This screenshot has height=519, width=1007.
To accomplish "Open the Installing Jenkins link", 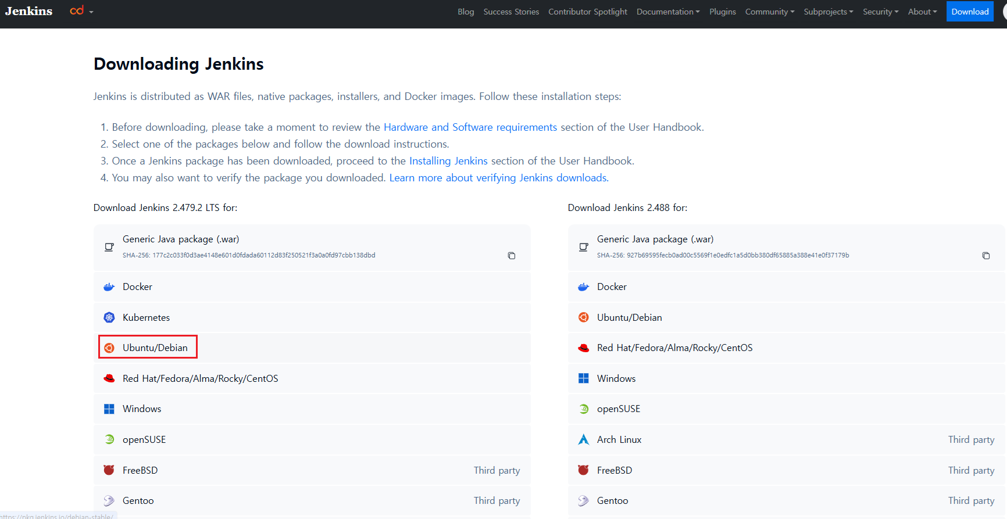I will (448, 161).
